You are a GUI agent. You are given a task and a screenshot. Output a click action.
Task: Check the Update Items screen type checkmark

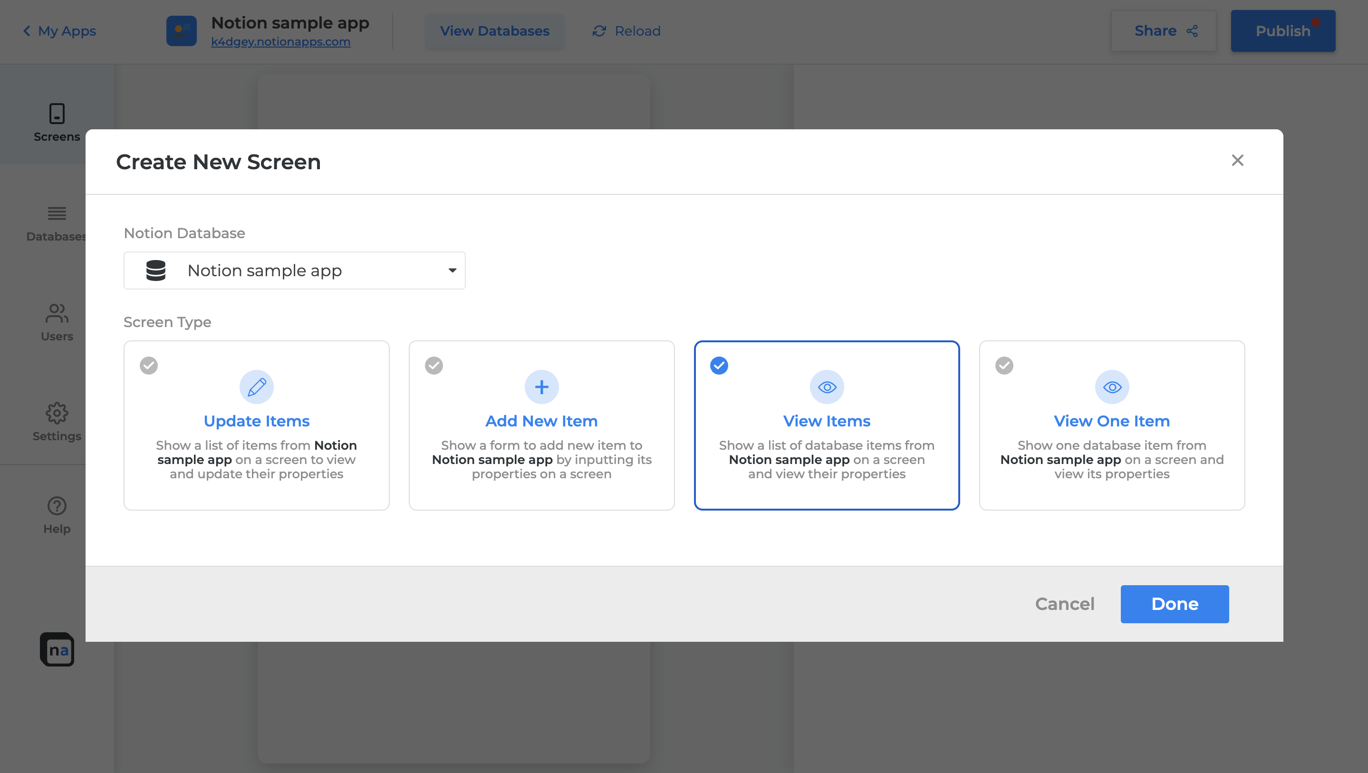(x=149, y=366)
